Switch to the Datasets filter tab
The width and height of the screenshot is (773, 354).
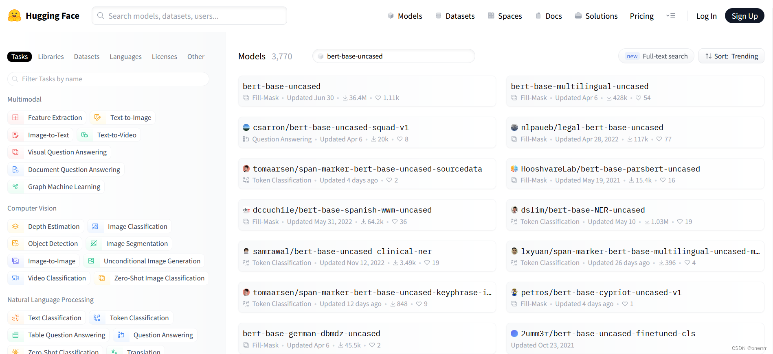point(87,56)
